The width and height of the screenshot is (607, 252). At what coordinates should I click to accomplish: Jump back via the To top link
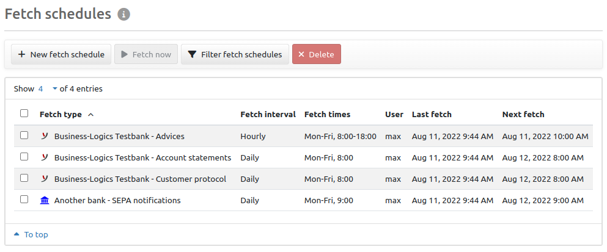pos(35,235)
